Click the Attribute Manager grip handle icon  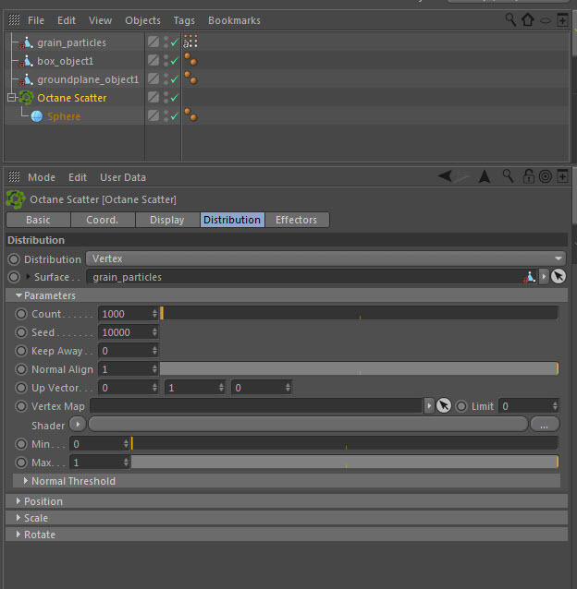pos(14,176)
